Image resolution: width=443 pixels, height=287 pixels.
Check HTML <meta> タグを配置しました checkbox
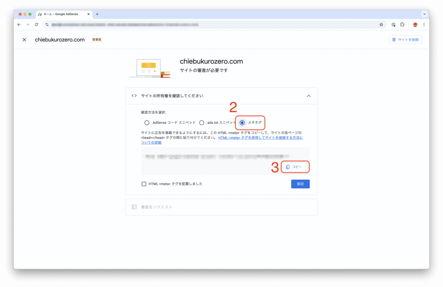pyautogui.click(x=144, y=184)
